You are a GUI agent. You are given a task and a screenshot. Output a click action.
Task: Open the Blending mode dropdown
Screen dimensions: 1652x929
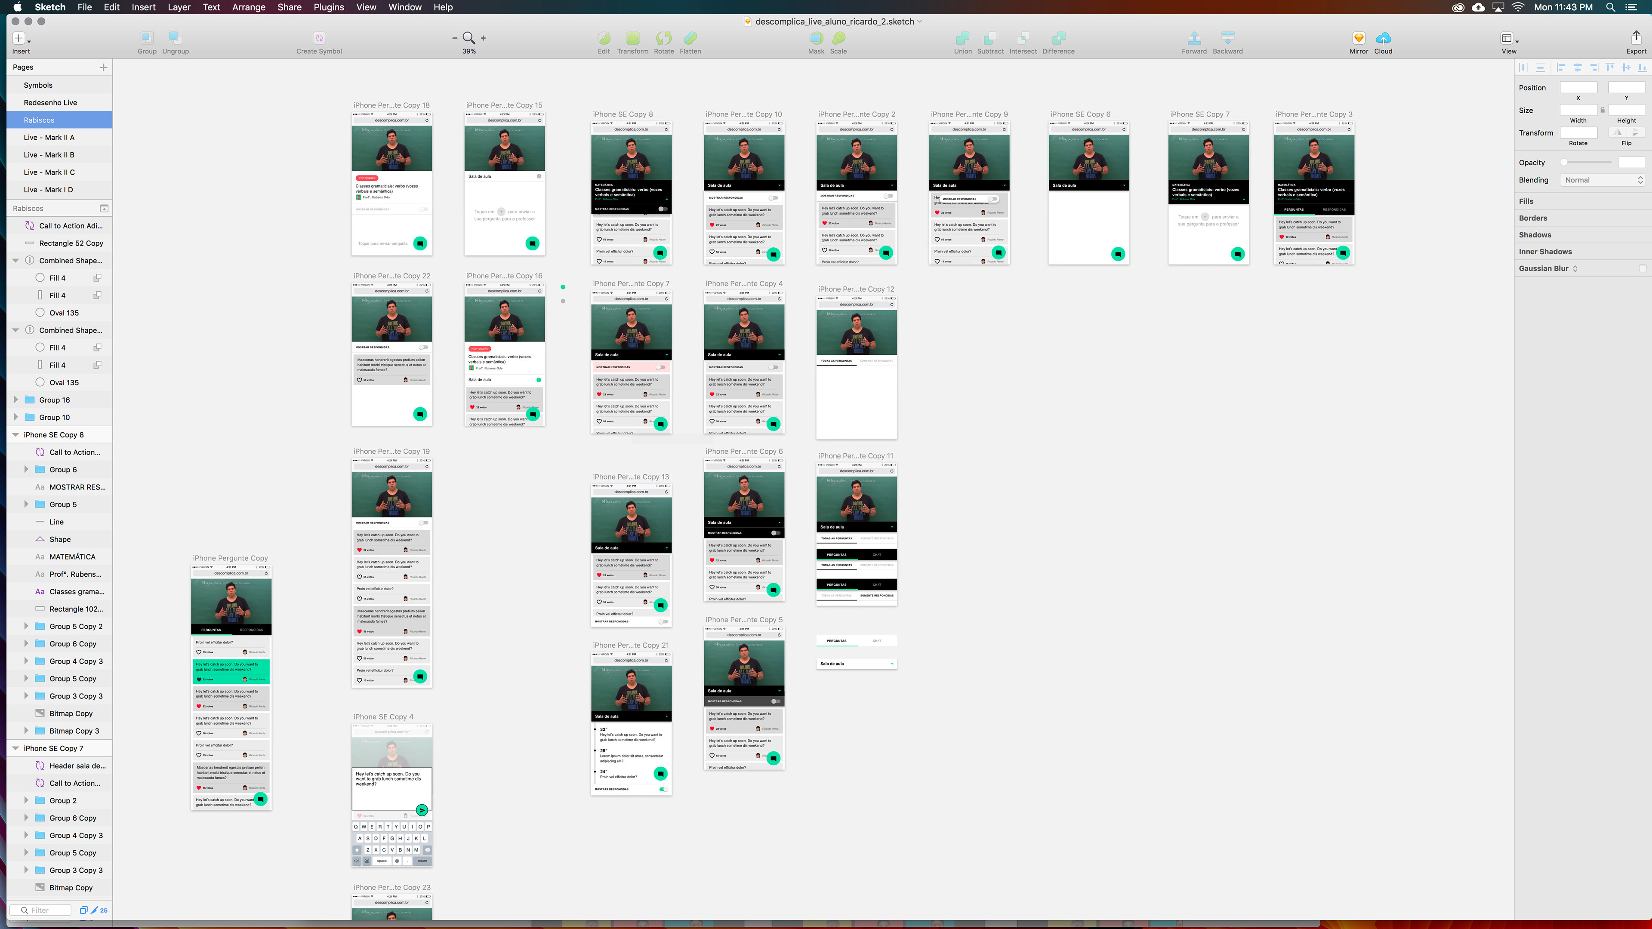click(x=1603, y=180)
